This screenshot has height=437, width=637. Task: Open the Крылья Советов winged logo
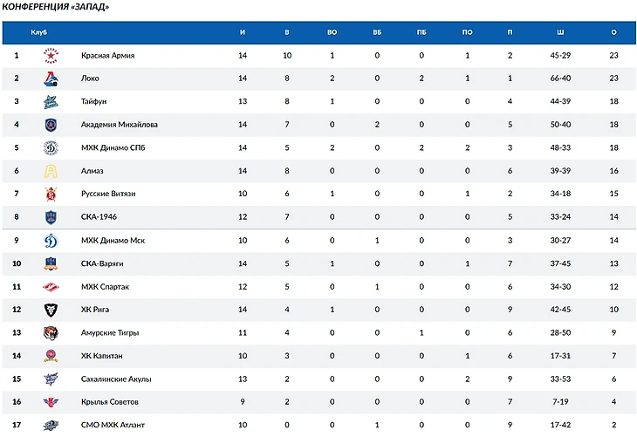(51, 401)
